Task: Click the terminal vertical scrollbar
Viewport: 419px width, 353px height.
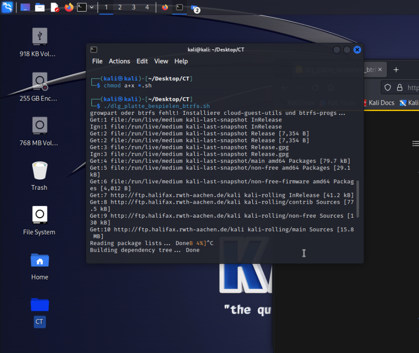Action: click(x=358, y=200)
